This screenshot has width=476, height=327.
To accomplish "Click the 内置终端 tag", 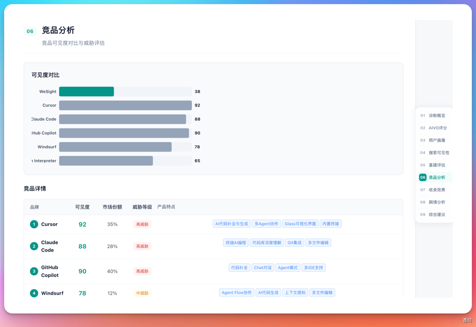I will tap(331, 224).
